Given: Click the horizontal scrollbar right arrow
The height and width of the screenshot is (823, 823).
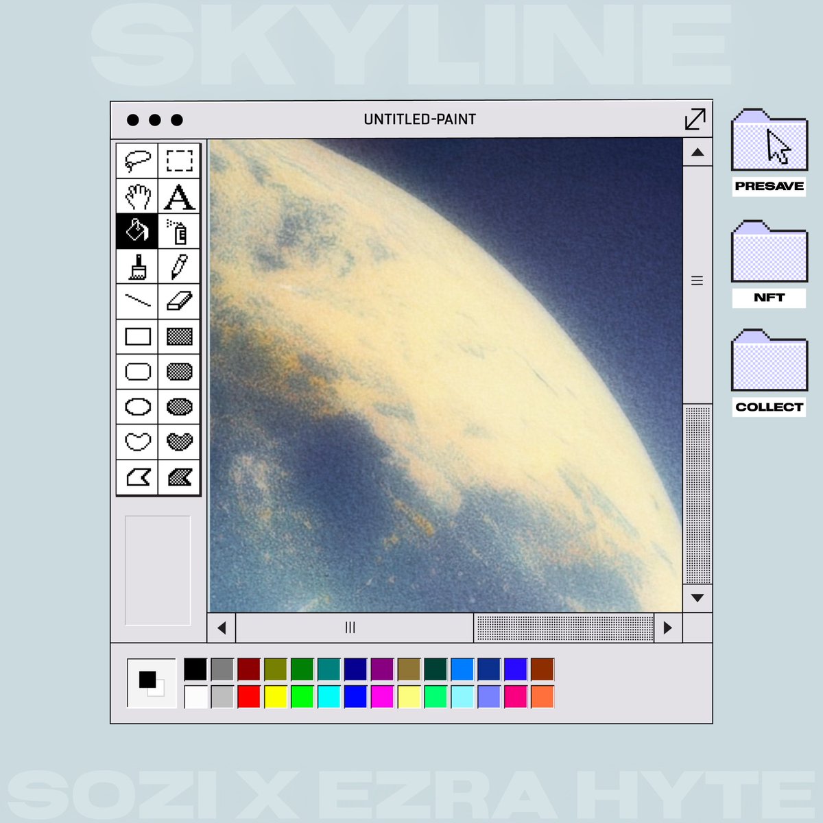Looking at the screenshot, I should click(x=667, y=628).
